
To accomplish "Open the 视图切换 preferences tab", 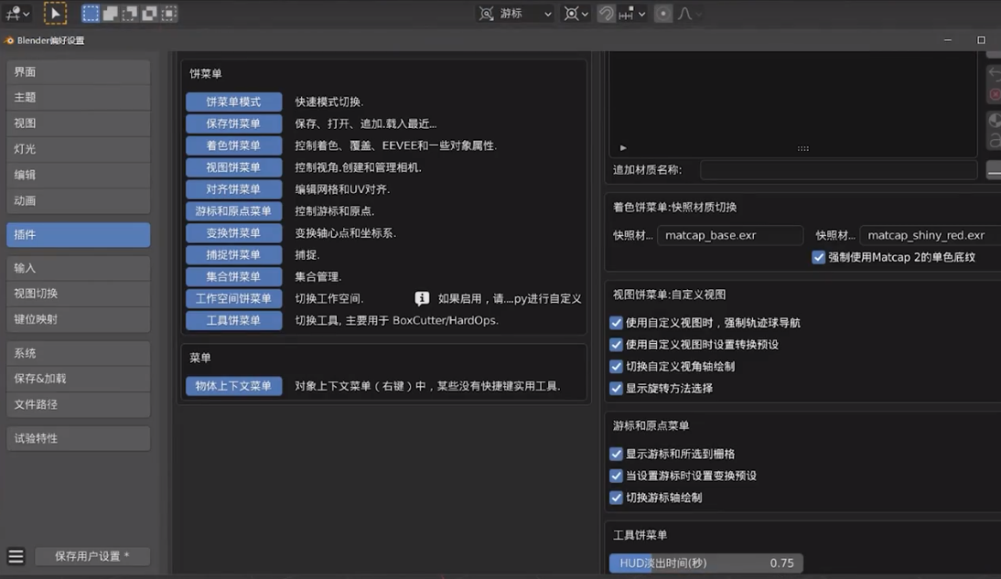I will point(79,294).
